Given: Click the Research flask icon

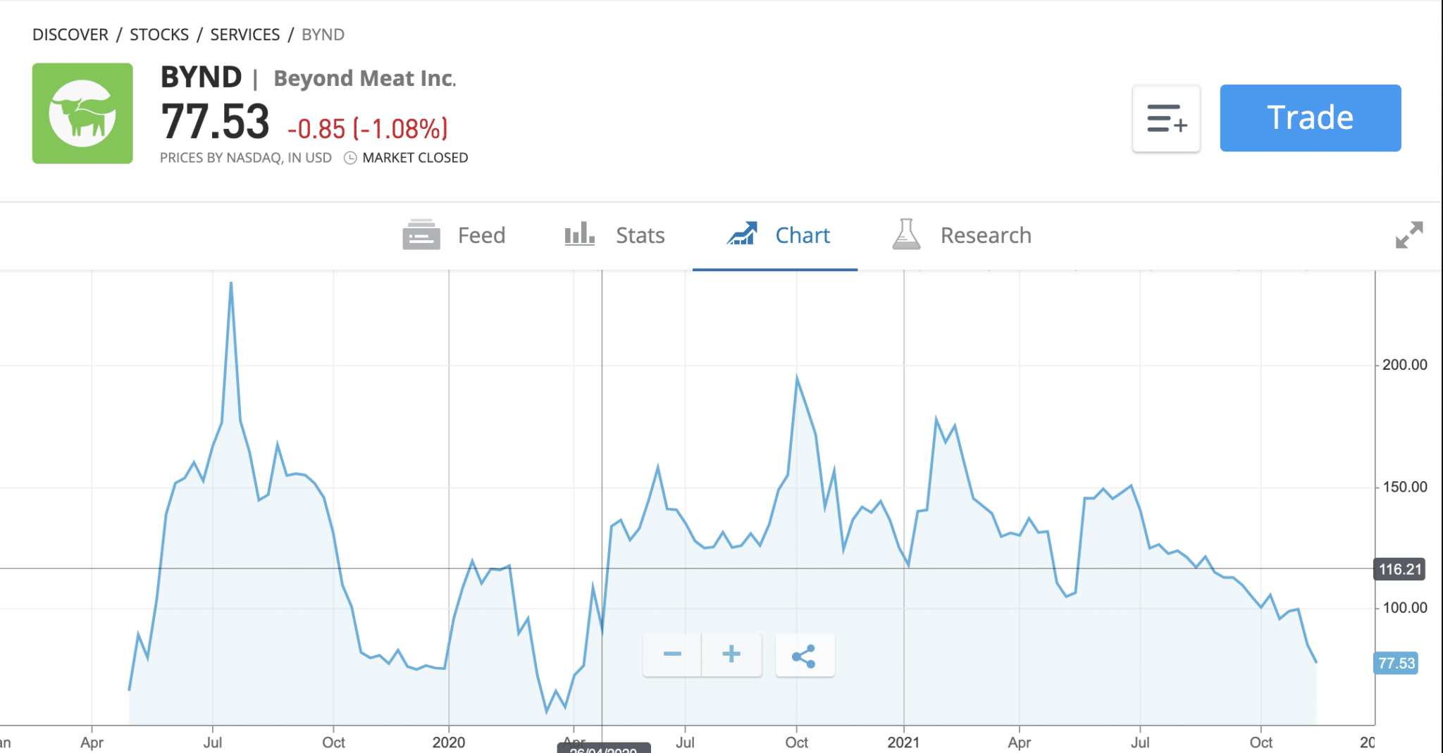Looking at the screenshot, I should coord(906,235).
